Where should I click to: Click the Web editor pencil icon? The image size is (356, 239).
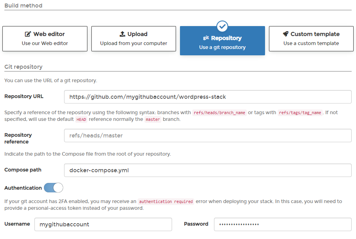pyautogui.click(x=28, y=34)
